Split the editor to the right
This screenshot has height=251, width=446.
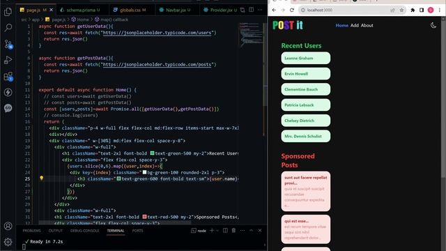click(252, 10)
